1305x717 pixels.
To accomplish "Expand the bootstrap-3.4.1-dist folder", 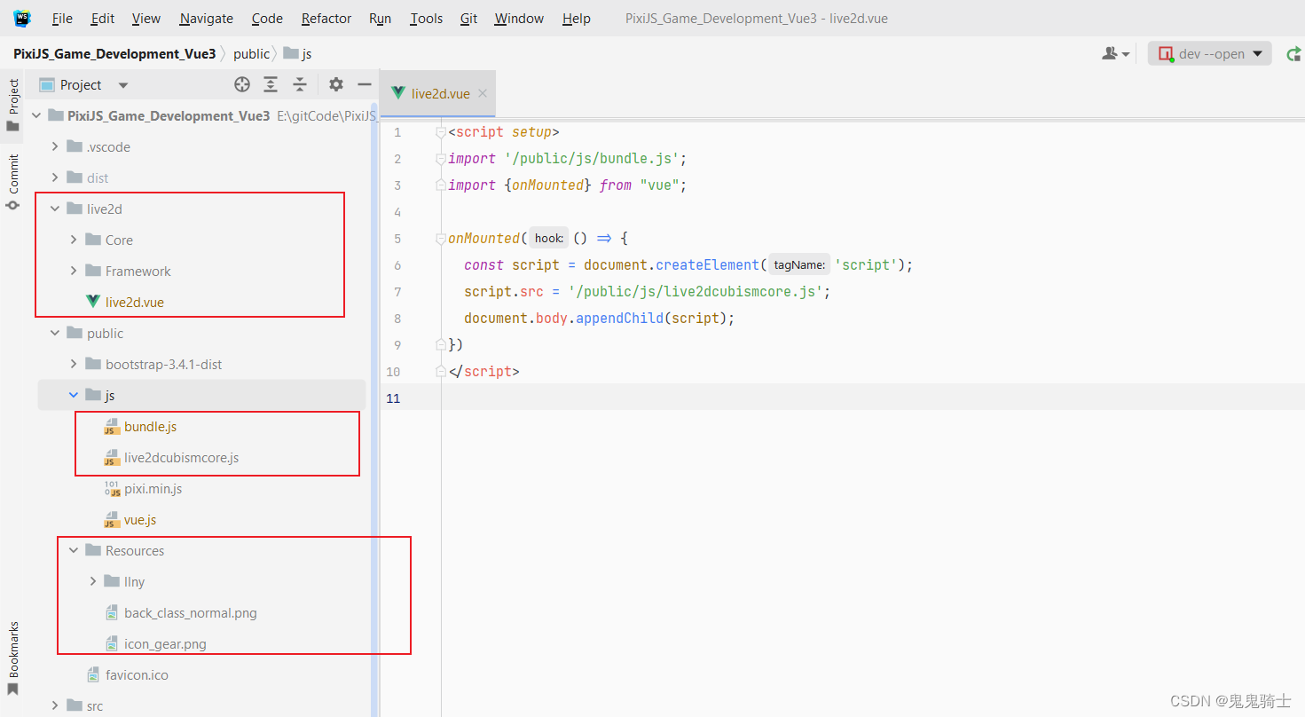I will [x=74, y=364].
